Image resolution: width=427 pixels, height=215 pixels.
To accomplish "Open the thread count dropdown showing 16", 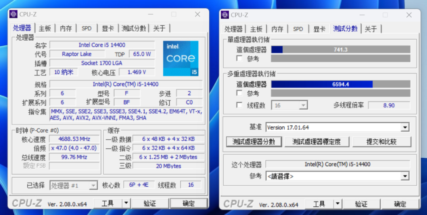I will click(289, 105).
